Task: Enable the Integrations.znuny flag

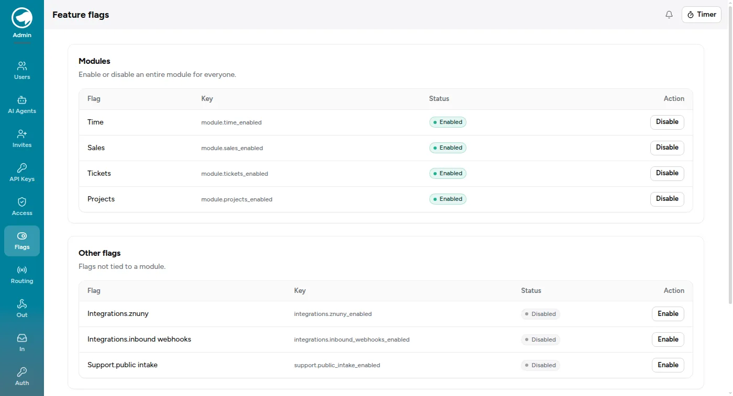Action: [668, 314]
